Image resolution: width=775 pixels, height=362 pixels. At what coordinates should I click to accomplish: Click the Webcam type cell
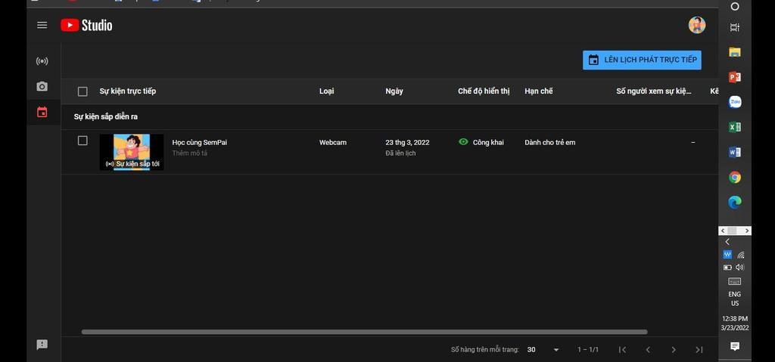[333, 142]
